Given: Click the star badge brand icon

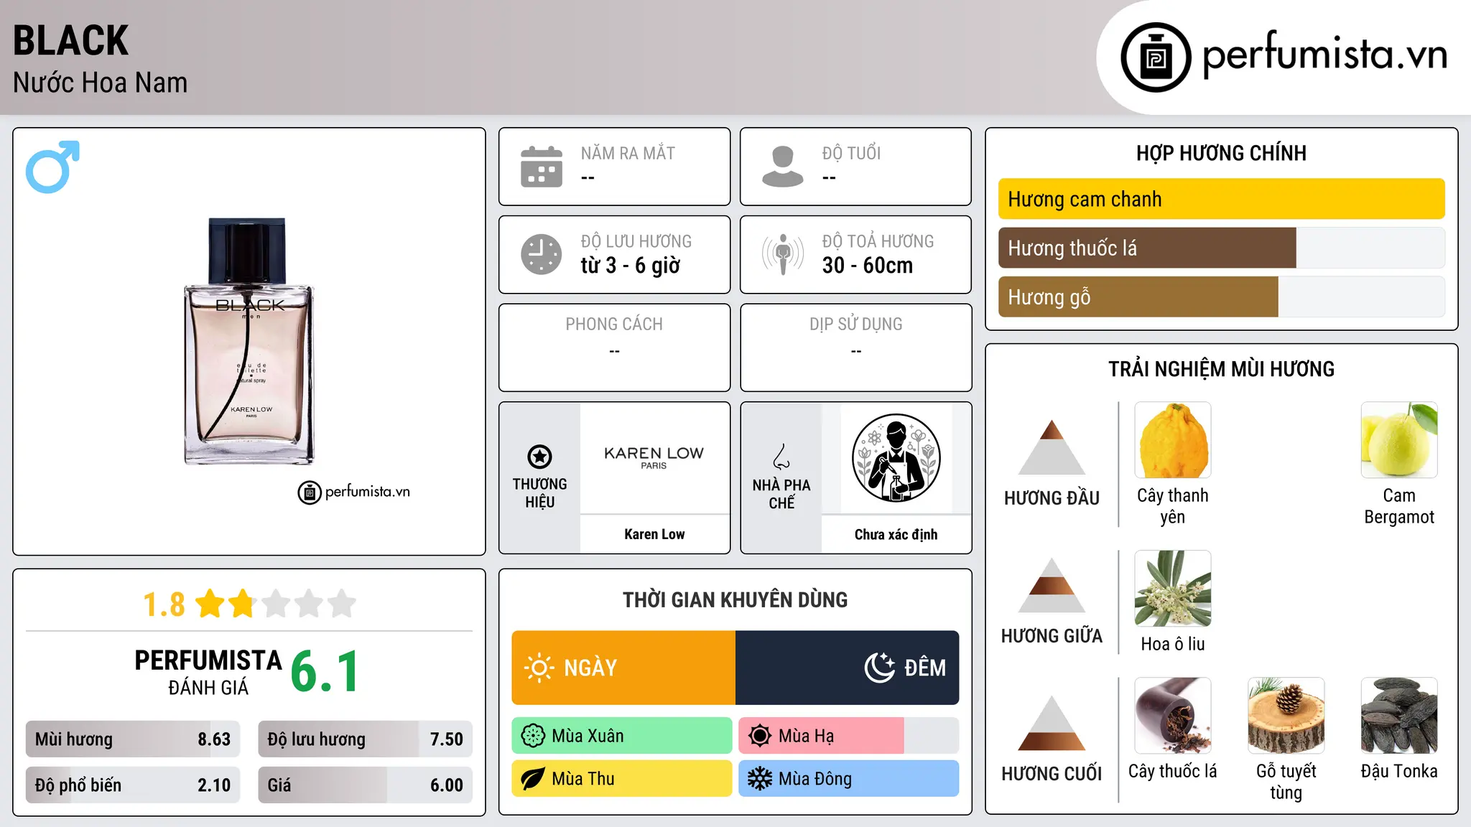Looking at the screenshot, I should click(x=539, y=457).
